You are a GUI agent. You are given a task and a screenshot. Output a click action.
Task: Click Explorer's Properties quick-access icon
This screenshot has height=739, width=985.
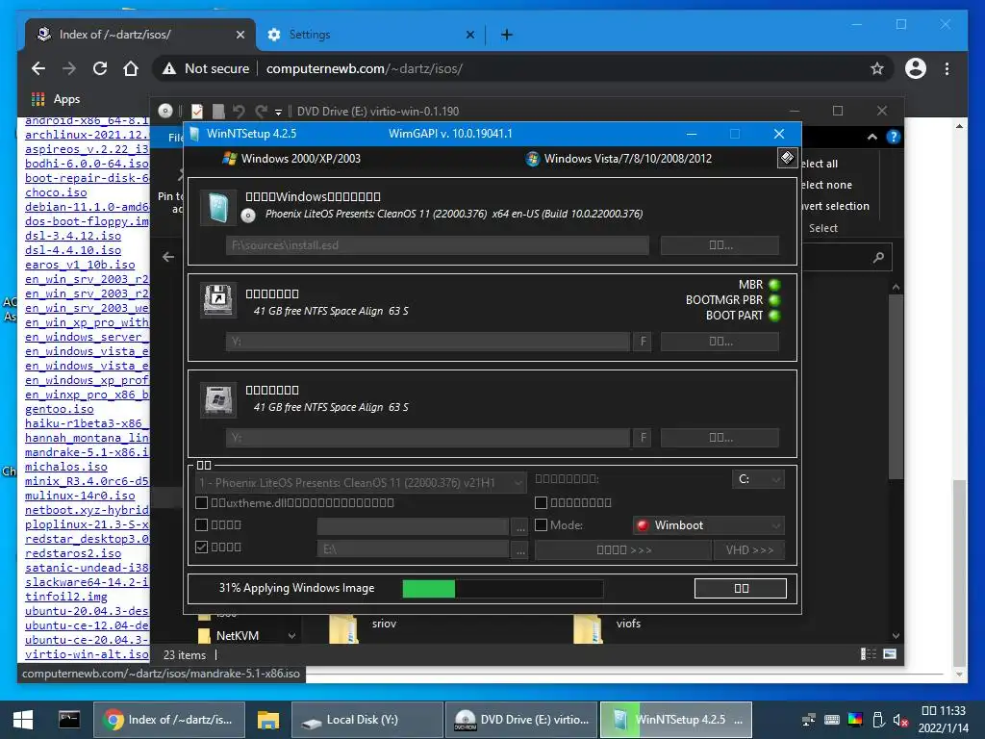point(197,112)
